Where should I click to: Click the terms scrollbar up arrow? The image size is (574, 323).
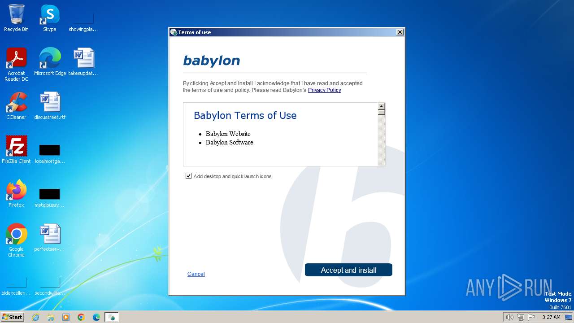[382, 106]
